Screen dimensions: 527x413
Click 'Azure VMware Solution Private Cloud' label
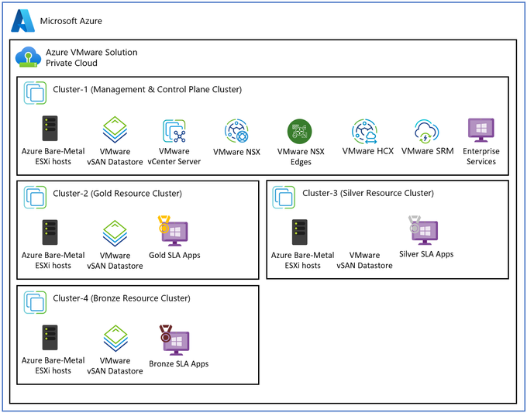pos(91,57)
